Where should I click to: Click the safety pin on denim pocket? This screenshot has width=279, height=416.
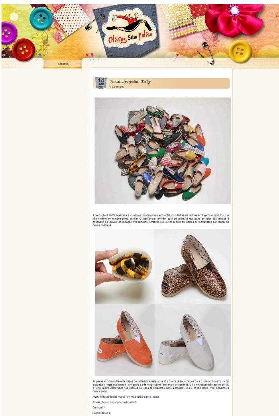[x=94, y=21]
